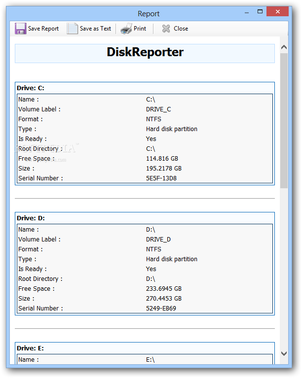302x378 pixels.
Task: Click the NTFS format value for Drive D
Action: (153, 249)
